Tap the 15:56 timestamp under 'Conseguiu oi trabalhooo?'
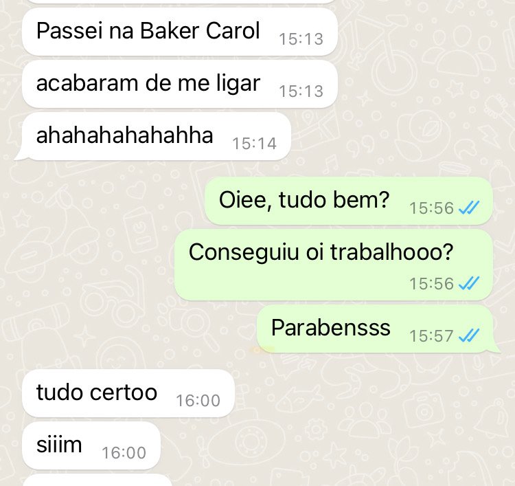 click(431, 283)
